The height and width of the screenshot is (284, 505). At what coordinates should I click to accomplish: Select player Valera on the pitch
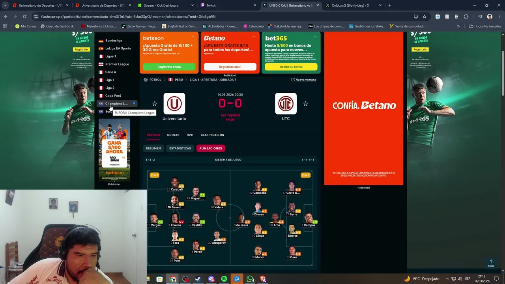click(x=217, y=202)
